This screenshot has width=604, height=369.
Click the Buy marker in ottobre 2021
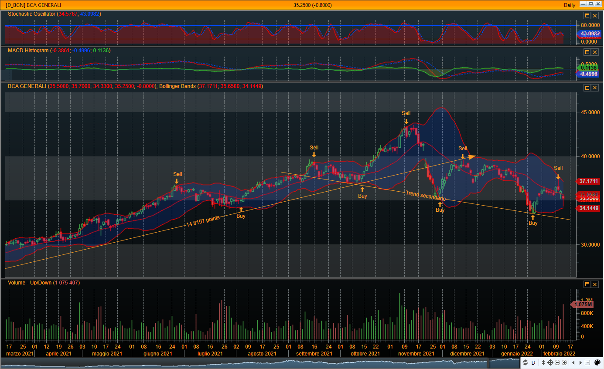(362, 193)
